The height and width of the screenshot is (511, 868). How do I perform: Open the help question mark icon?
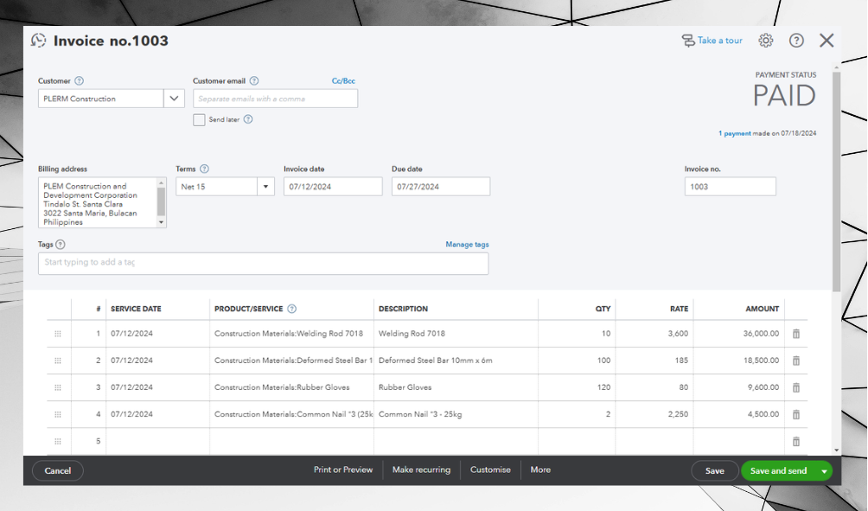point(796,41)
